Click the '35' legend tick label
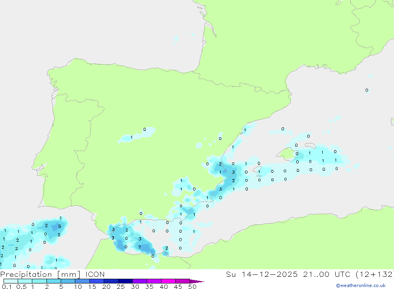Image resolution: width=394 pixels, height=289 pixels. 149,287
